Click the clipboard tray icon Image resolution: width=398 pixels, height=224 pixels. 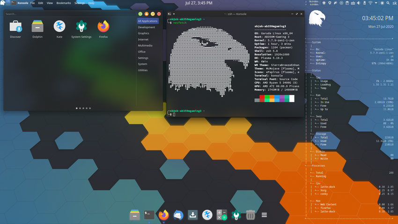point(347,3)
